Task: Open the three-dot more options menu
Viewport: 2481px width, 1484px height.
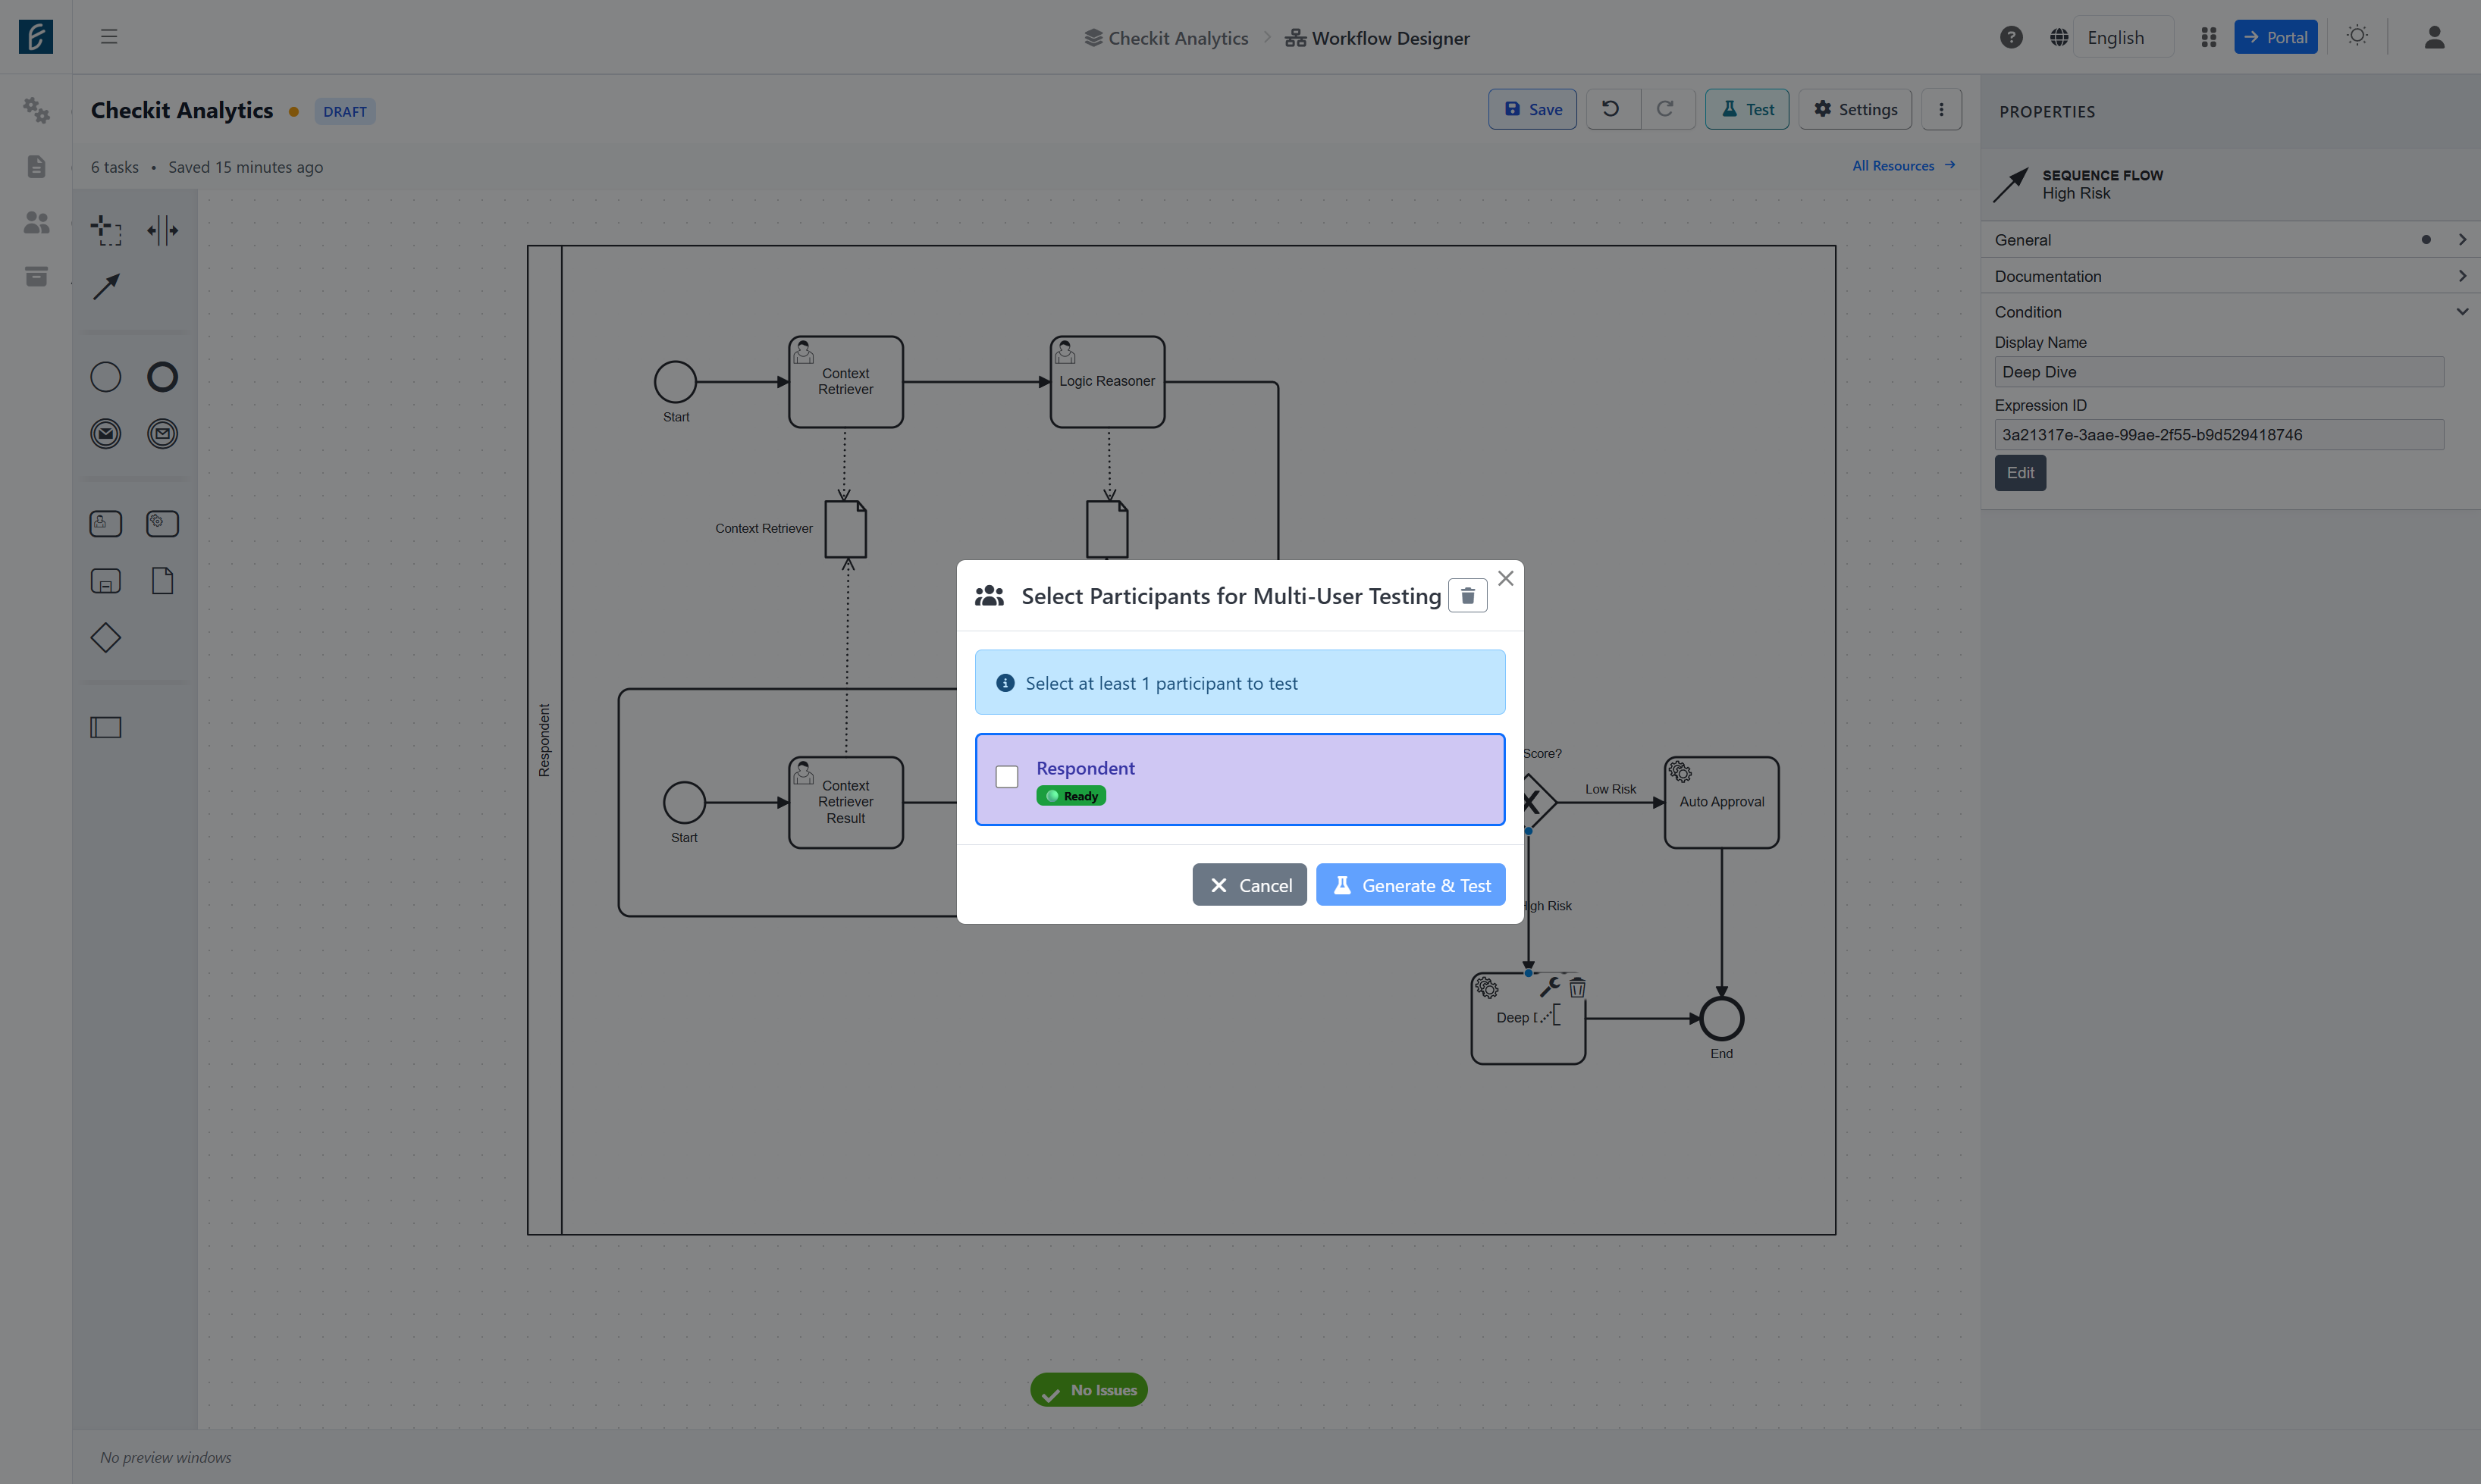Action: 1941,109
